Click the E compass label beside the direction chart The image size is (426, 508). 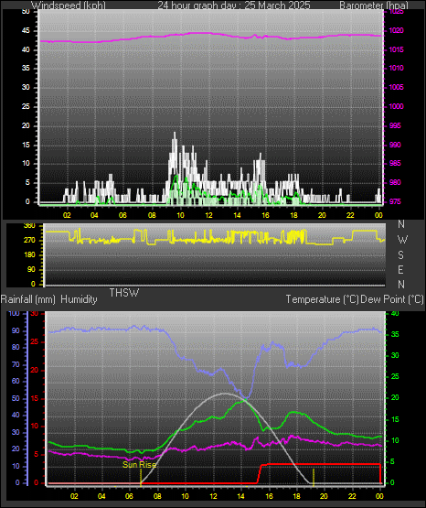pos(401,269)
